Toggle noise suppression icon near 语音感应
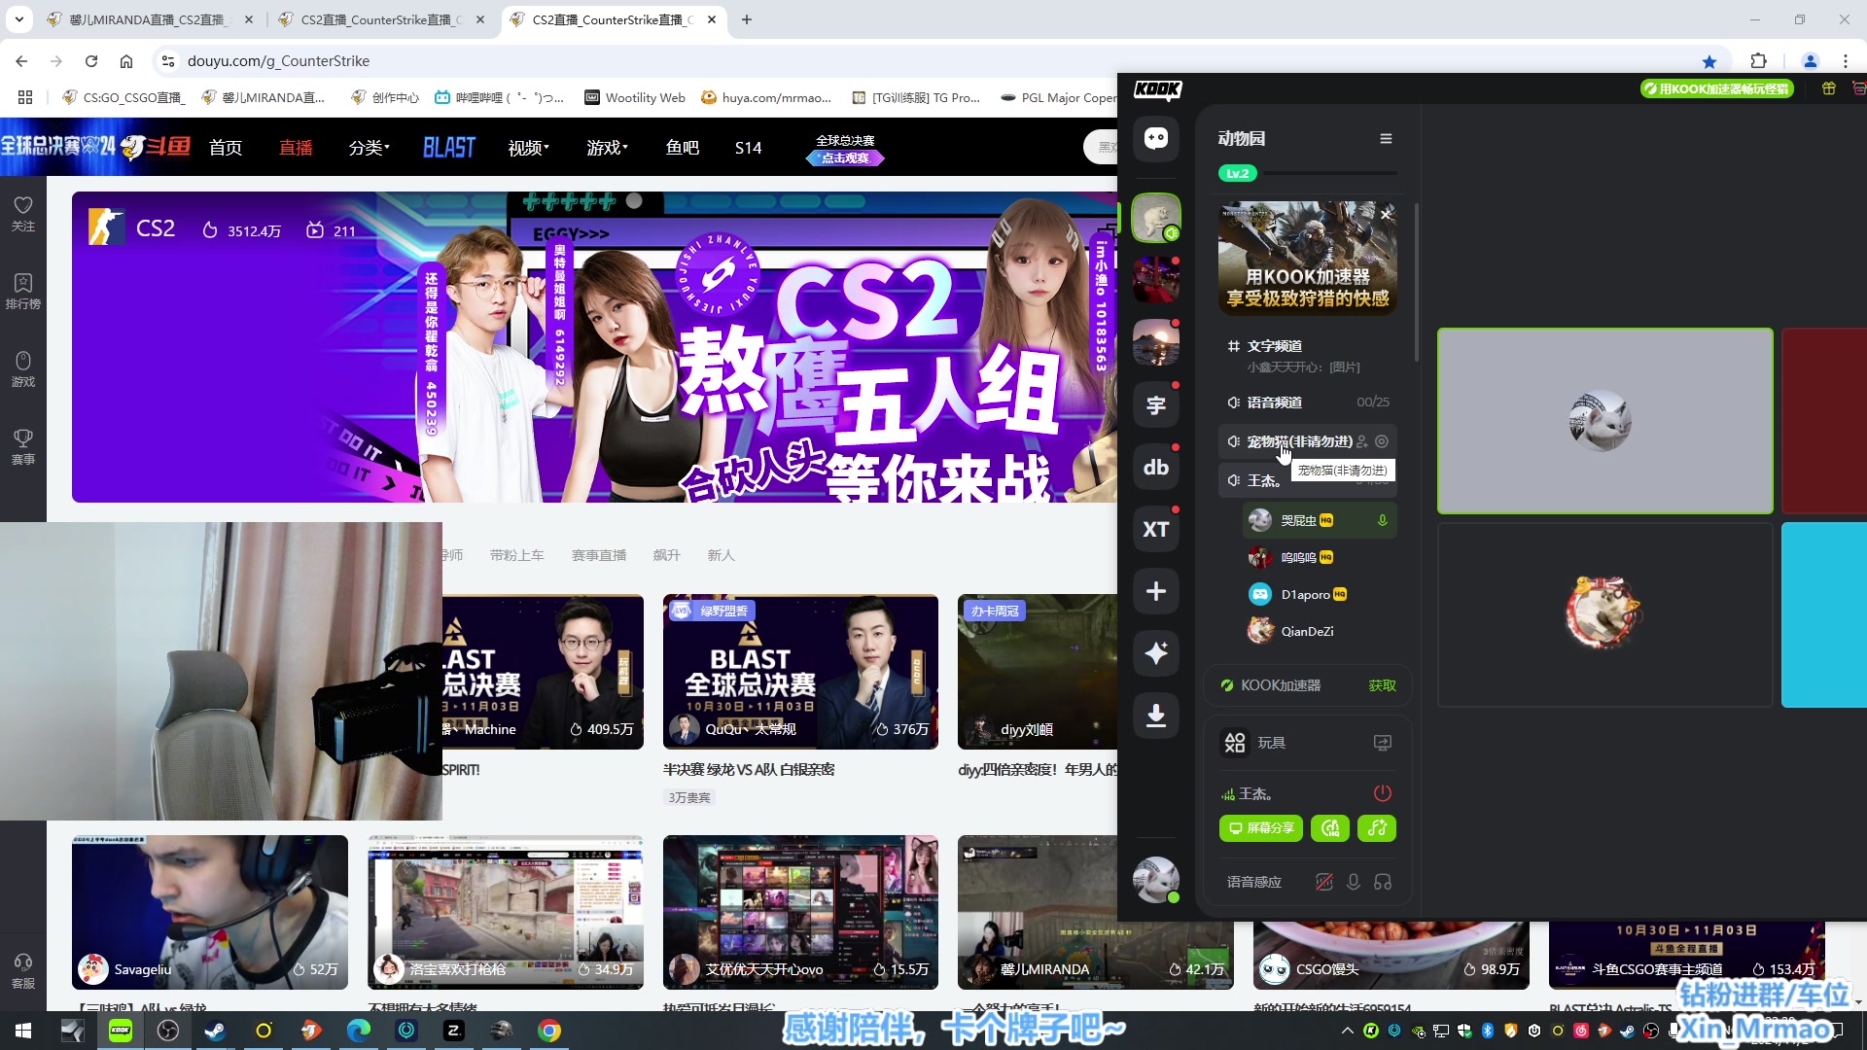 point(1323,882)
